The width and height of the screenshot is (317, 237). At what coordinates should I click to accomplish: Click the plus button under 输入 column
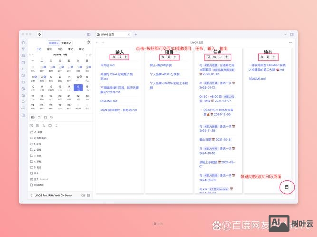click(x=125, y=57)
